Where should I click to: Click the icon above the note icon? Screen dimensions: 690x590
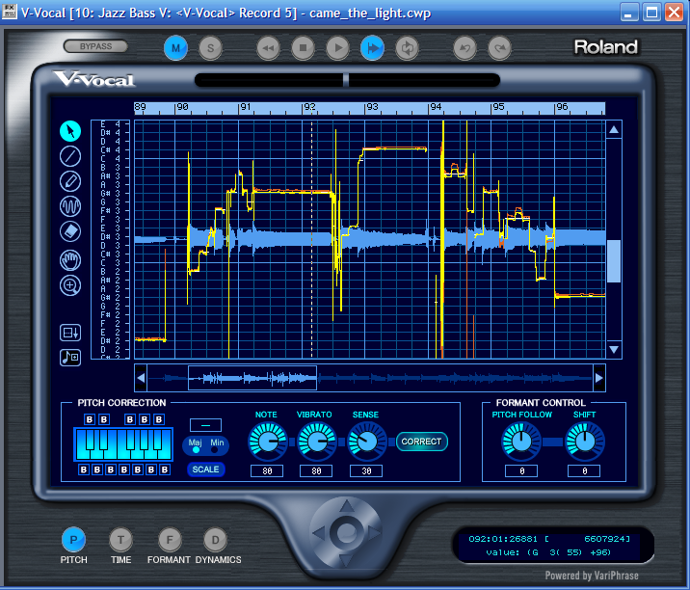pyautogui.click(x=70, y=333)
